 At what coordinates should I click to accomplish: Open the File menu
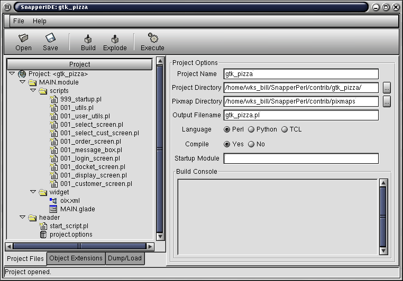pos(19,21)
